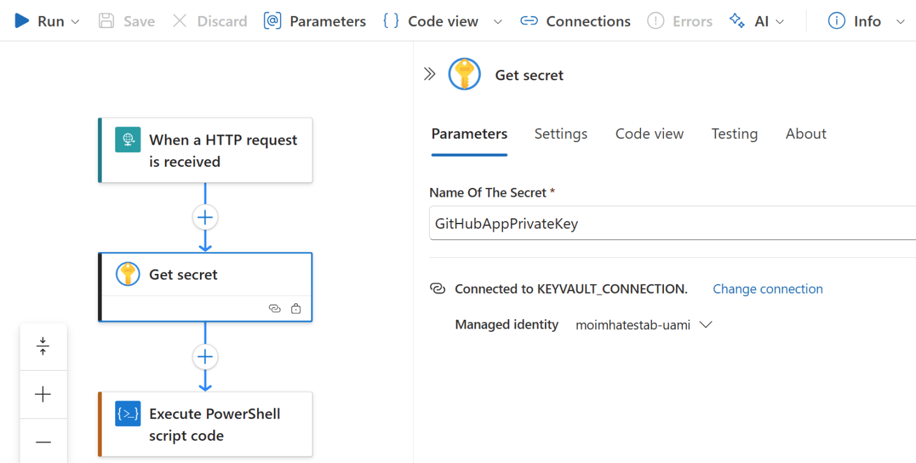This screenshot has width=916, height=463.
Task: Switch to the panel's Code view tab
Action: (x=649, y=134)
